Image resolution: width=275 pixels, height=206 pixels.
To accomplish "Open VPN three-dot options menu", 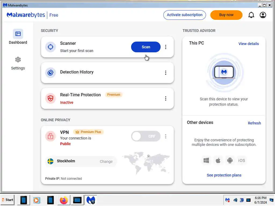I will tap(165, 136).
